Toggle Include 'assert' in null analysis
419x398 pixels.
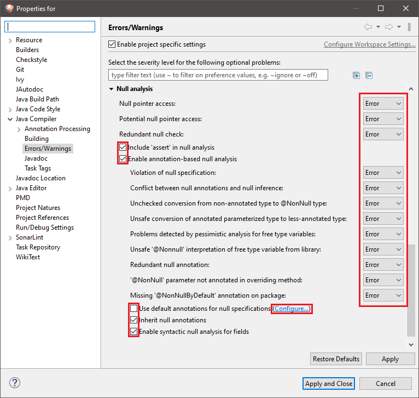[x=123, y=147]
